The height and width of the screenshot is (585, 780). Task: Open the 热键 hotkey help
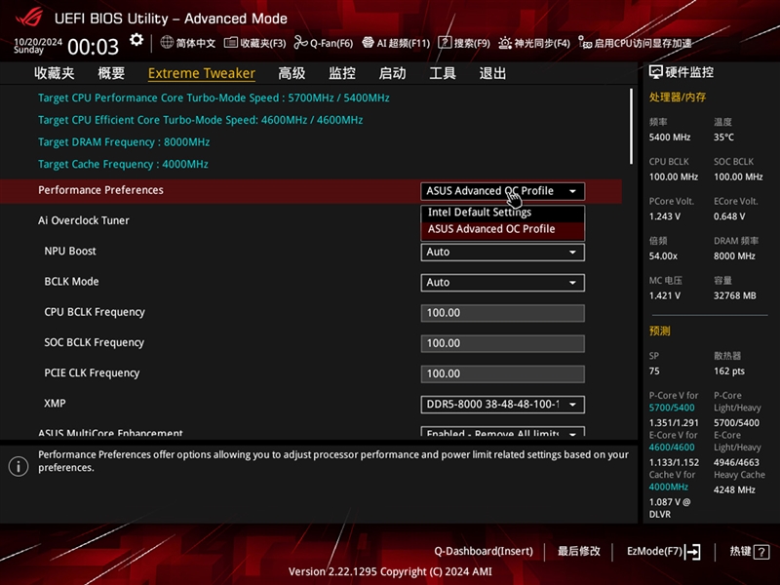(x=741, y=551)
